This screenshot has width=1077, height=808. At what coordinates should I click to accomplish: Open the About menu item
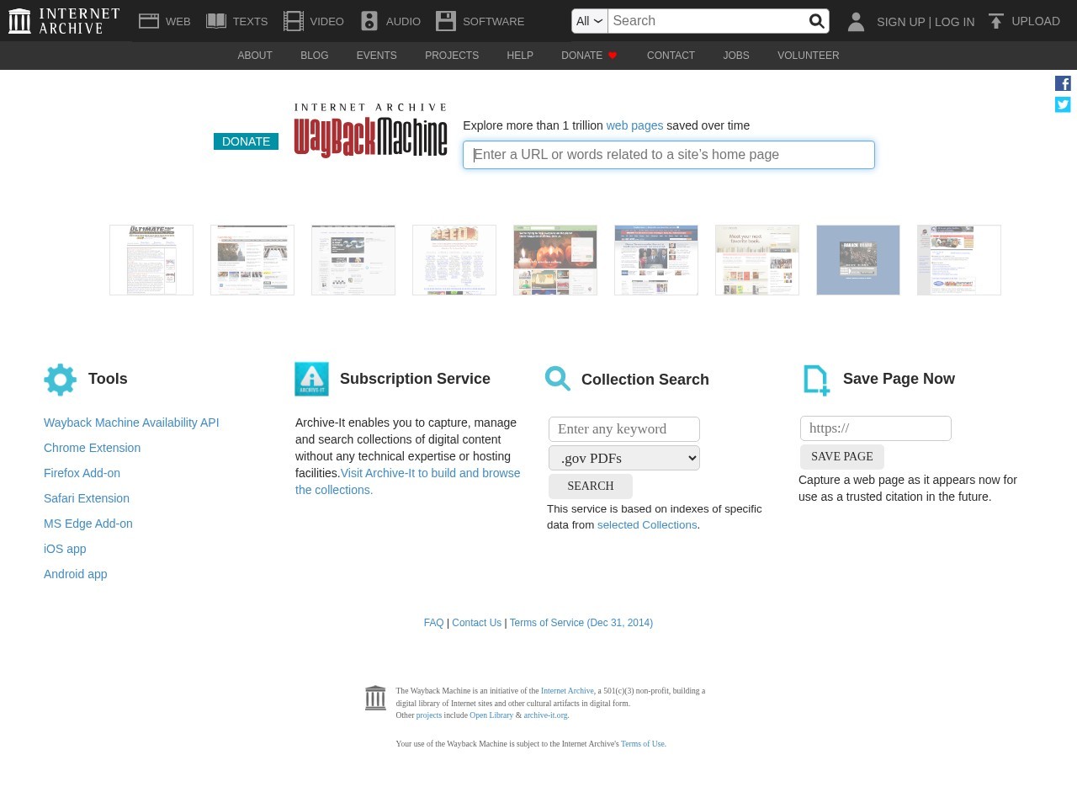pos(255,56)
